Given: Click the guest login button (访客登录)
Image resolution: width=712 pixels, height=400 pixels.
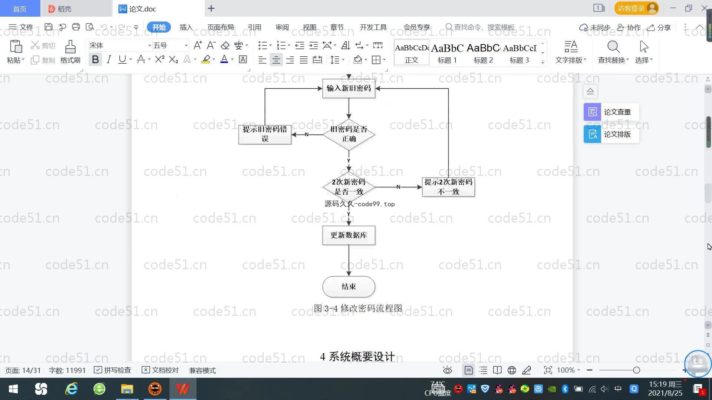Looking at the screenshot, I should pos(636,8).
